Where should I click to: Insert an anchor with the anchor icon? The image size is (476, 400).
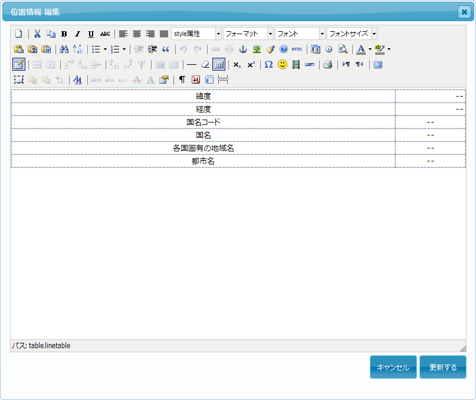pos(242,49)
